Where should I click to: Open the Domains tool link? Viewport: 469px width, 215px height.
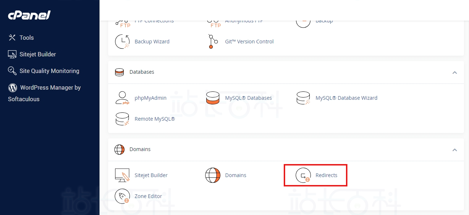pos(236,175)
